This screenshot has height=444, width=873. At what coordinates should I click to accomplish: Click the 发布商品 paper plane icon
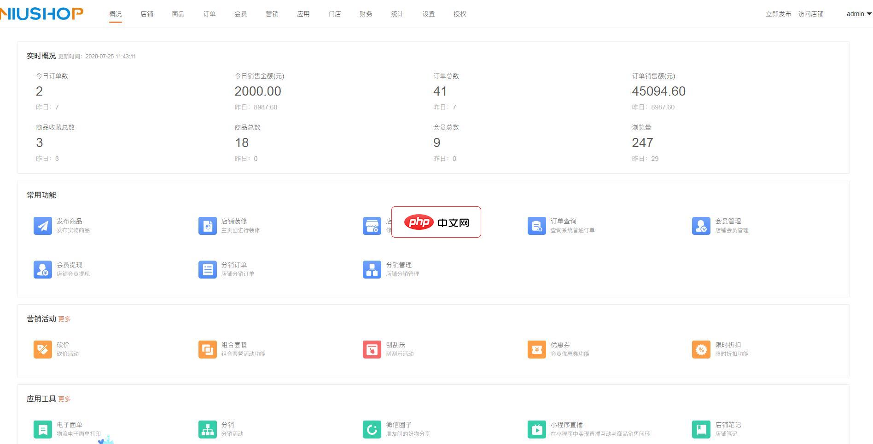[x=43, y=226]
